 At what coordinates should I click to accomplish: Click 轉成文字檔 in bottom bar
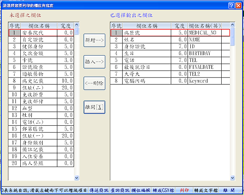206,190
